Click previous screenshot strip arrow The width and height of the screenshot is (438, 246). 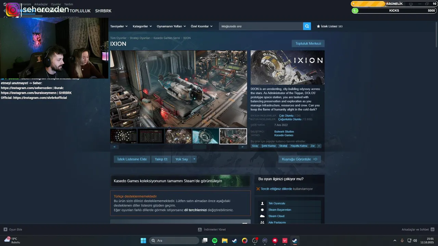click(x=114, y=147)
